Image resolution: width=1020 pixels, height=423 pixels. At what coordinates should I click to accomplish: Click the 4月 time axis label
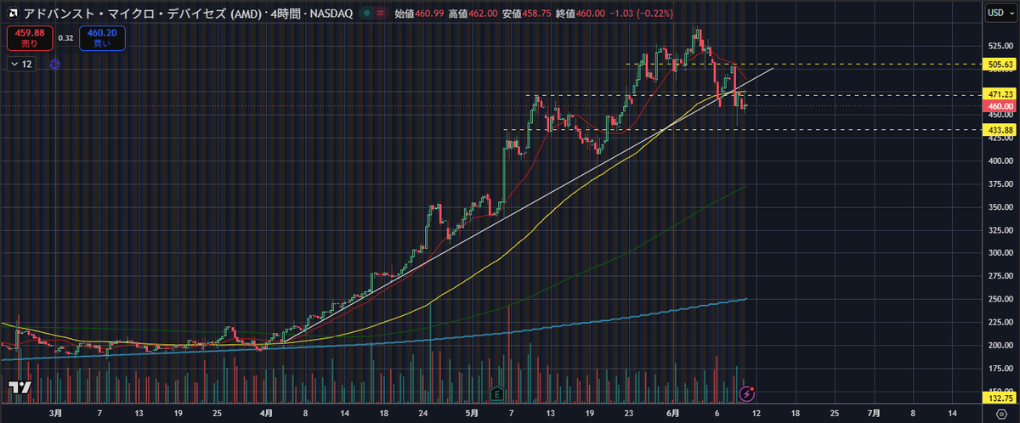pos(267,413)
